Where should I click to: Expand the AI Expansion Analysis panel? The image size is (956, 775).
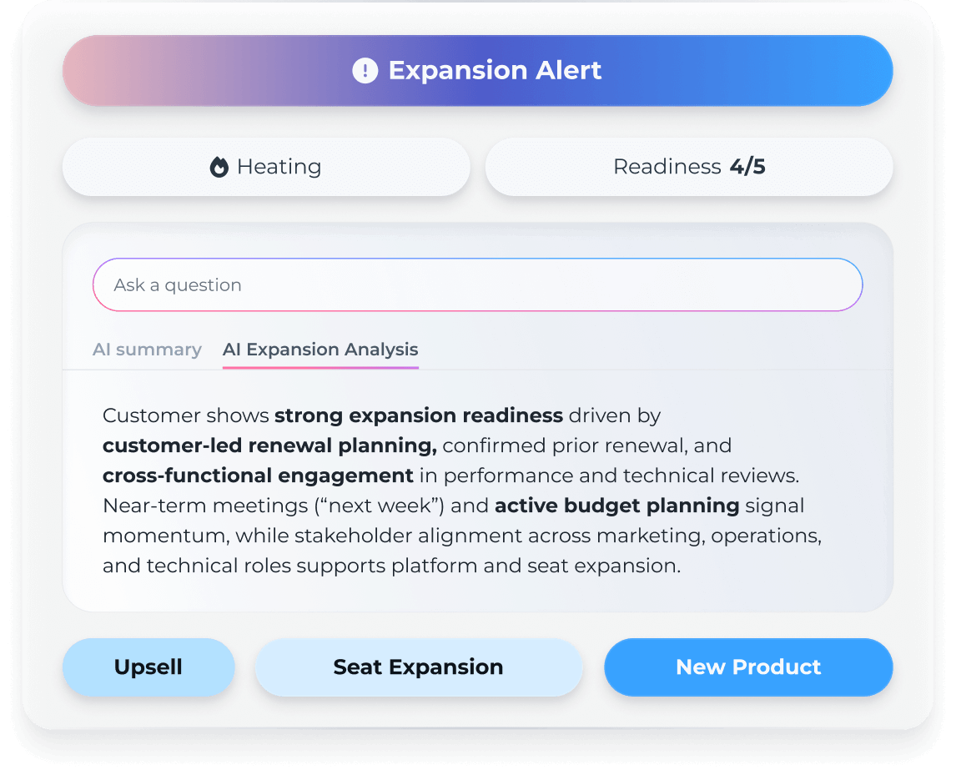point(320,349)
